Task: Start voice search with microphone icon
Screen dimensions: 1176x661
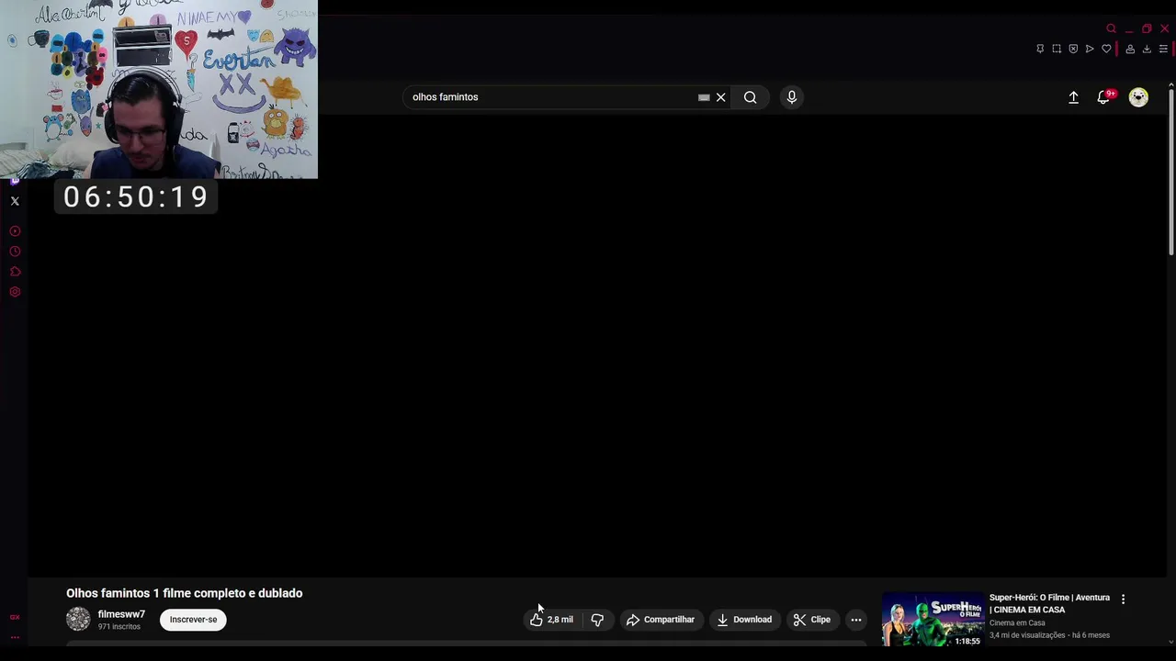Action: tap(791, 97)
